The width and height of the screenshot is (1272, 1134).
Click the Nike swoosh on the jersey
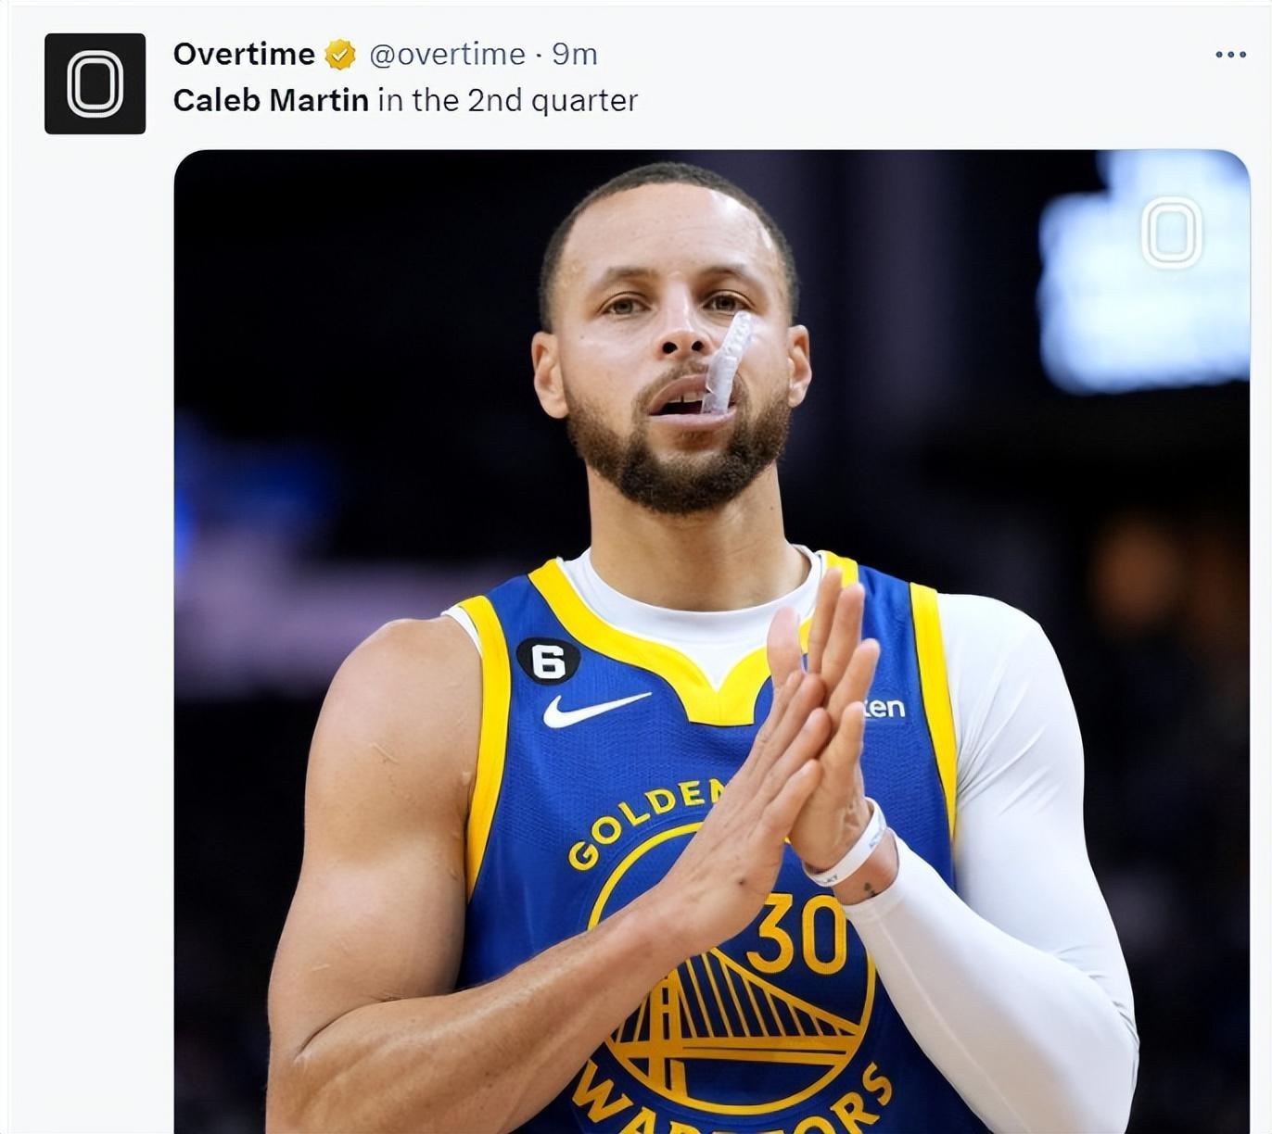click(594, 709)
